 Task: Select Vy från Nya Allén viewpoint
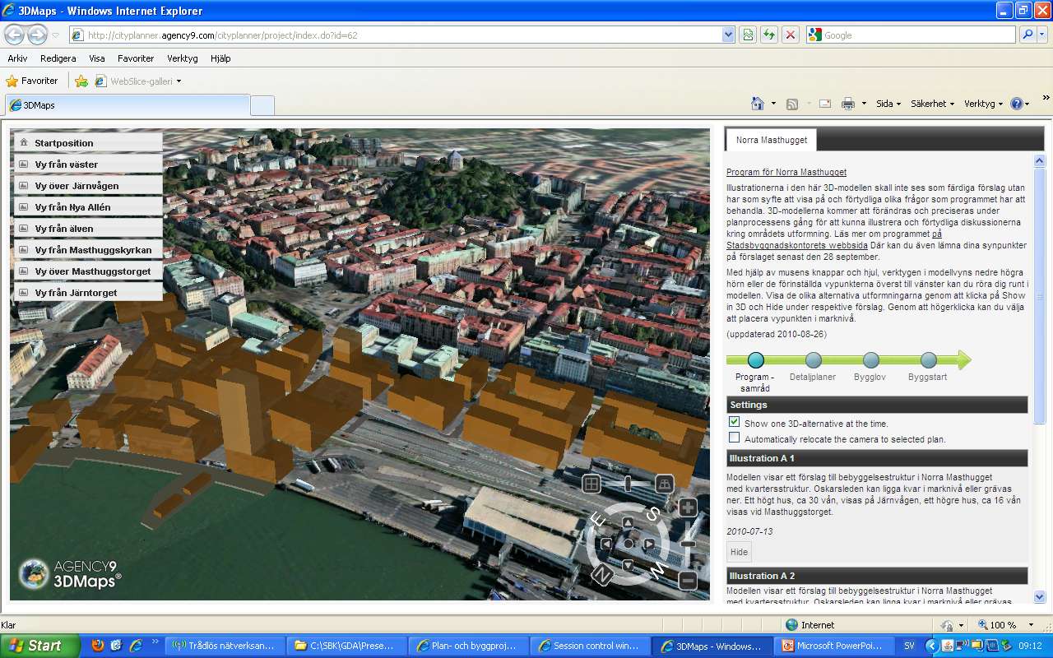coord(87,207)
